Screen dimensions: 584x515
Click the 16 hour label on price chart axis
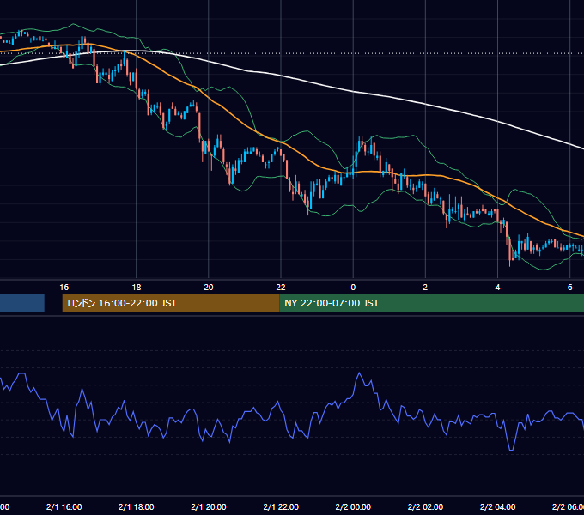(x=64, y=288)
